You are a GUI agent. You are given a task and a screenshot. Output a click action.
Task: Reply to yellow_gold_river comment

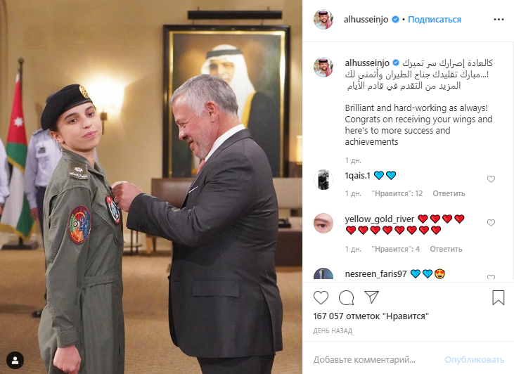[x=446, y=249]
